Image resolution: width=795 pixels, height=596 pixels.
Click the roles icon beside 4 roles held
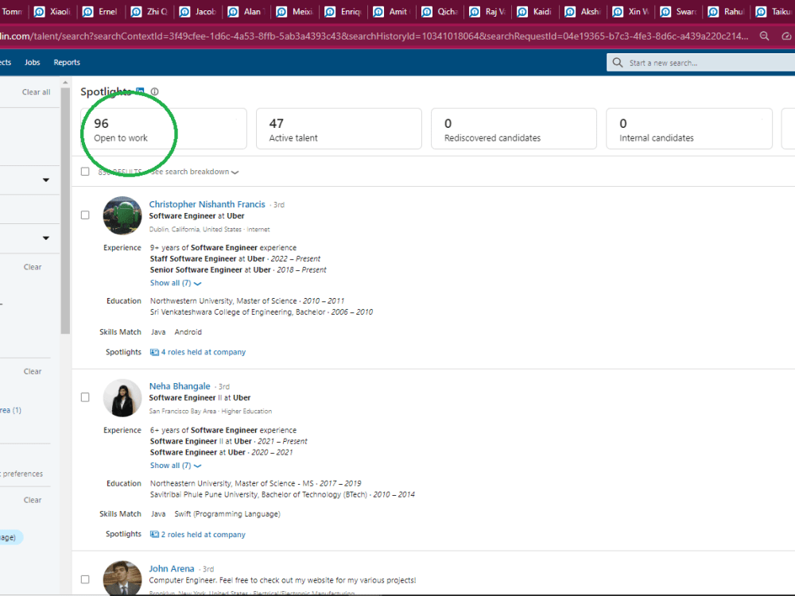(154, 352)
